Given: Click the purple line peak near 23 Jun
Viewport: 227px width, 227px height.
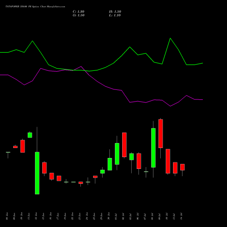Looking at the screenshot, I should tap(81, 66).
